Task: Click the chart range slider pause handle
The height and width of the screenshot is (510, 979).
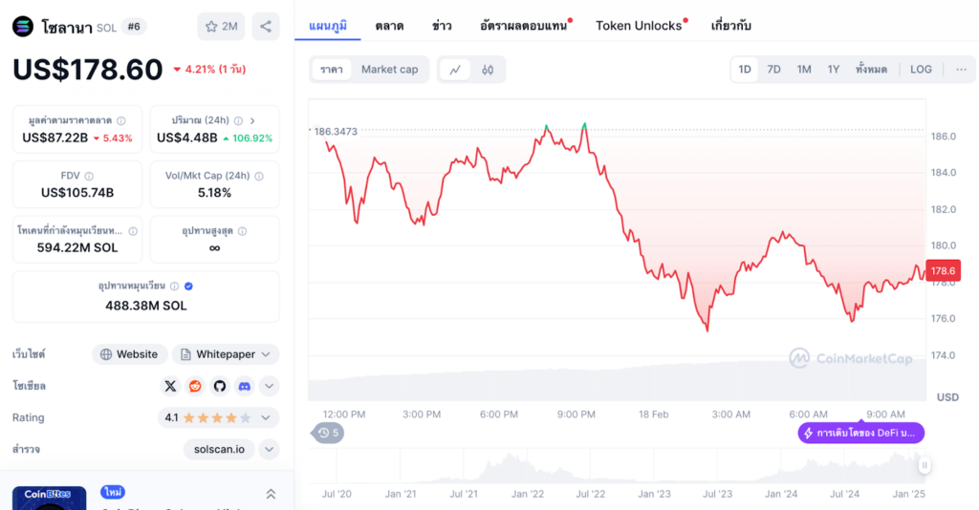Action: click(925, 465)
